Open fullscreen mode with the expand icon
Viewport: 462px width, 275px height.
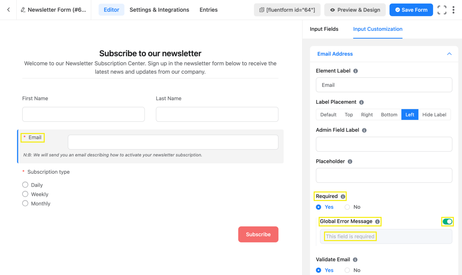442,10
